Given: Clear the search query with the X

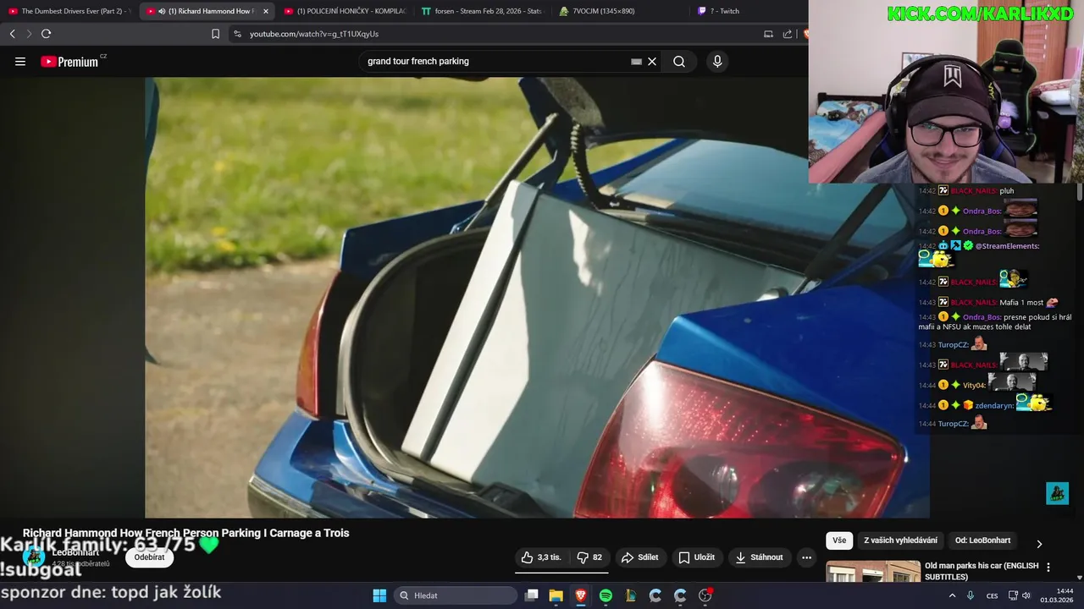Looking at the screenshot, I should point(652,61).
